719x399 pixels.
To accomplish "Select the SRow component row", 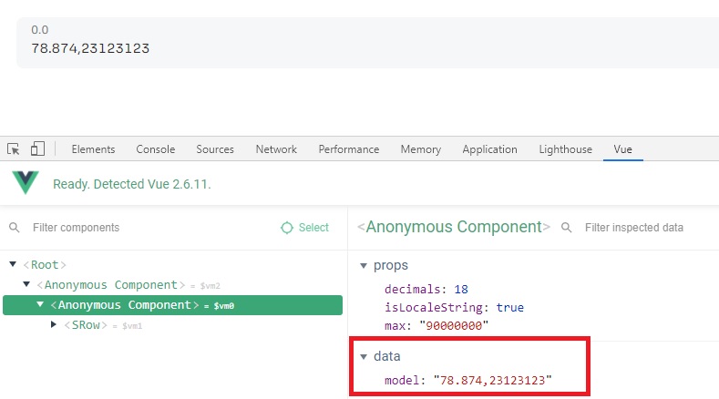I will click(x=172, y=325).
